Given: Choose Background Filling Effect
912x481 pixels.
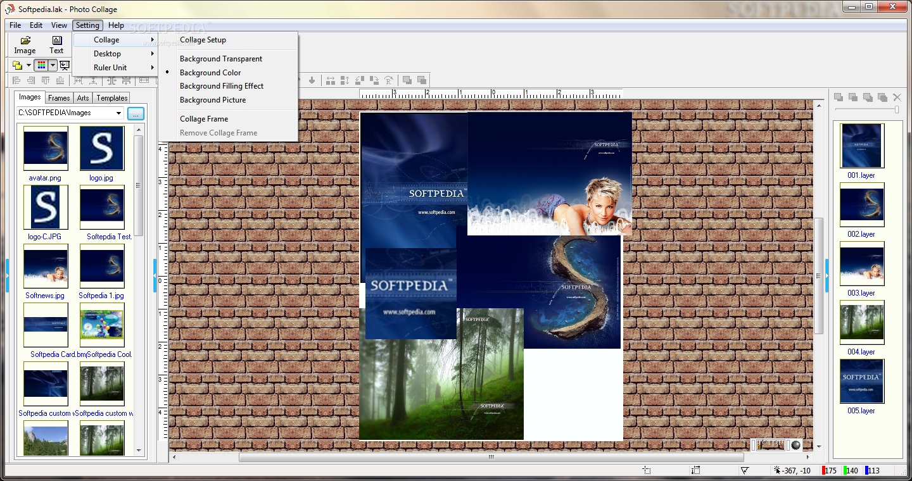Looking at the screenshot, I should point(229,86).
